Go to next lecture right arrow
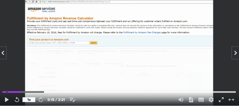This screenshot has height=106, width=239. (x=236, y=53)
